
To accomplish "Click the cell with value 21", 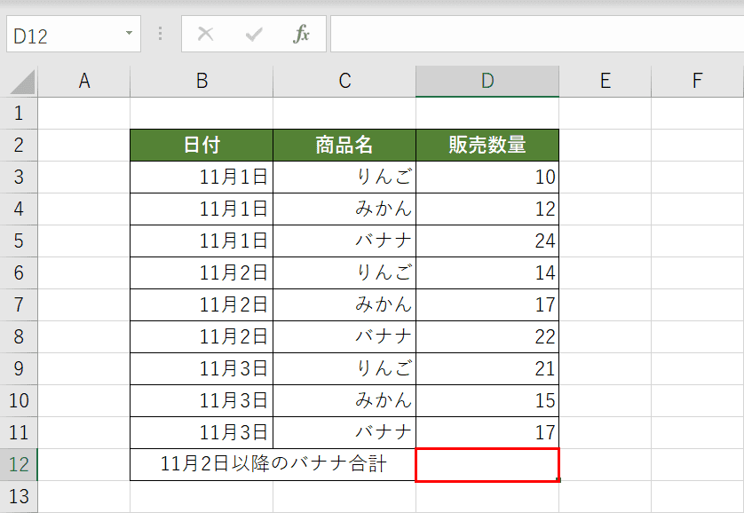I will click(x=487, y=369).
